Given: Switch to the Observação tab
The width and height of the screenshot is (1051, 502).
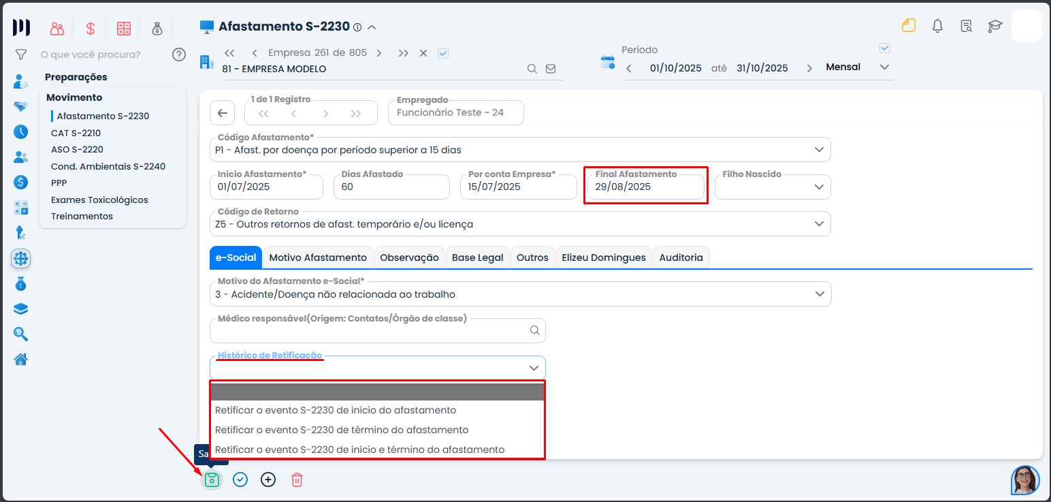Looking at the screenshot, I should pos(409,257).
